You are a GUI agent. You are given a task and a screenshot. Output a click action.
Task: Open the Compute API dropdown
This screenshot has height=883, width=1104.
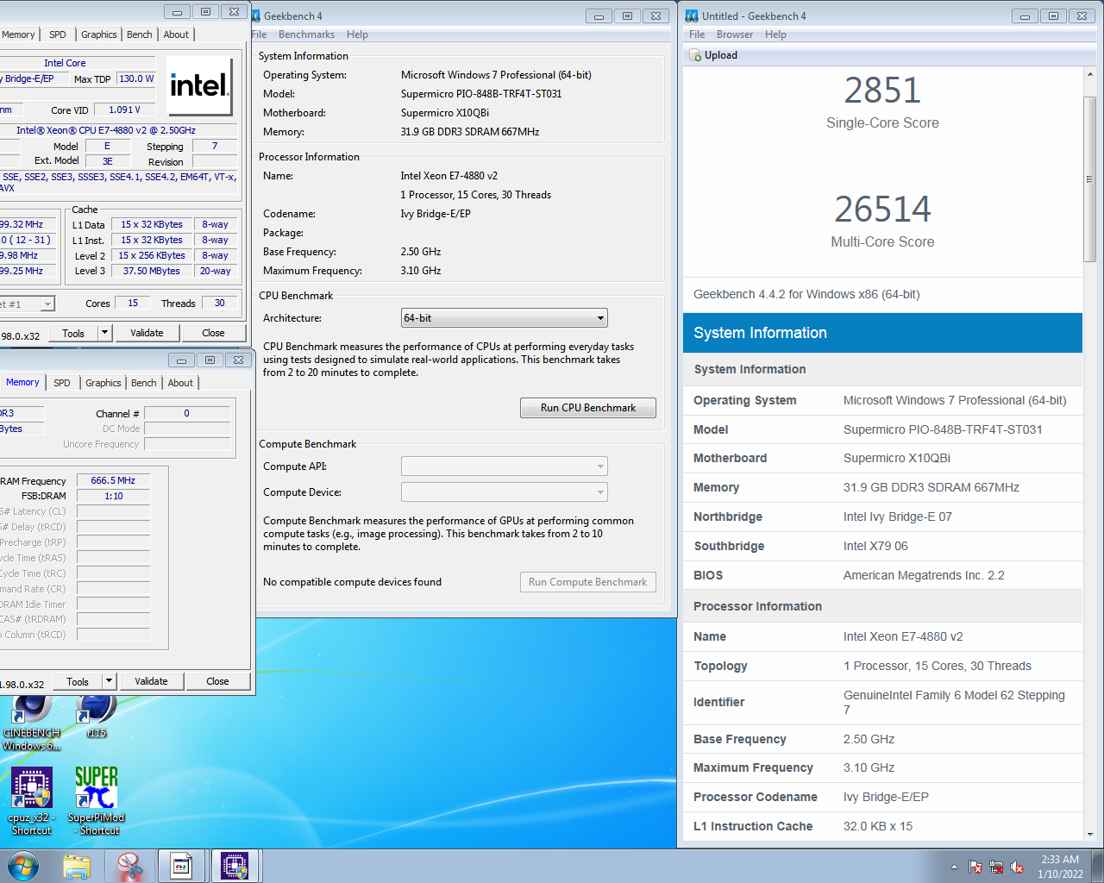505,467
